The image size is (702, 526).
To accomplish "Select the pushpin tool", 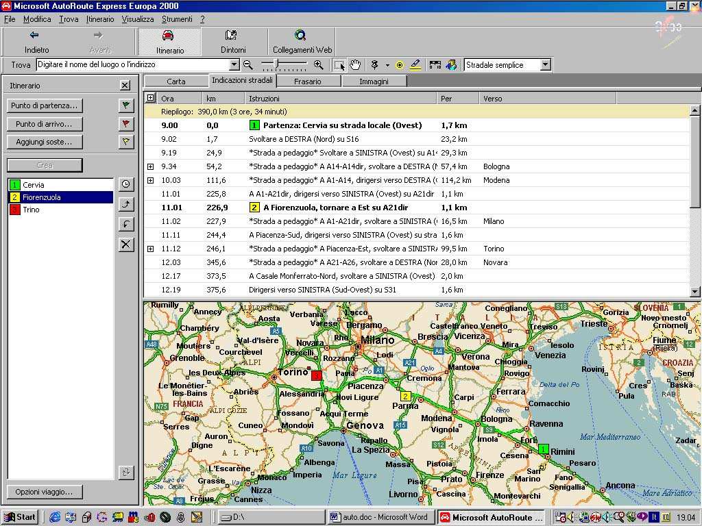I will tap(375, 65).
